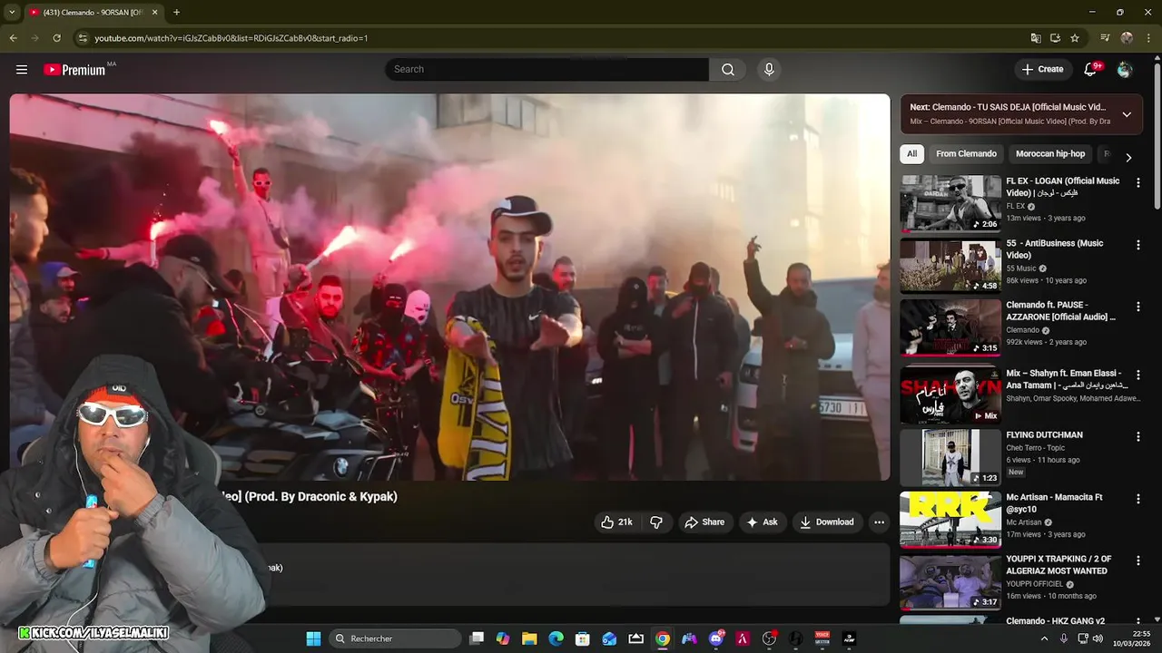Open new browser tab

176,12
